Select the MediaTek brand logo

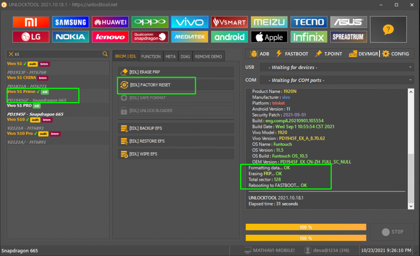coord(190,37)
